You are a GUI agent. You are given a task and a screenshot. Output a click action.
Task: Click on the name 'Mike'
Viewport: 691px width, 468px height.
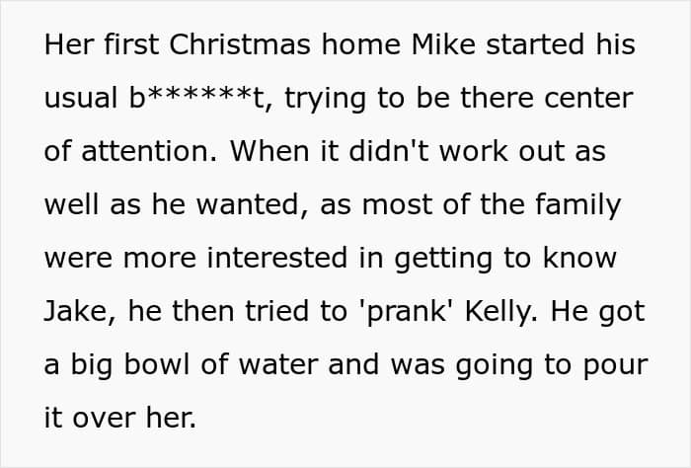click(443, 44)
